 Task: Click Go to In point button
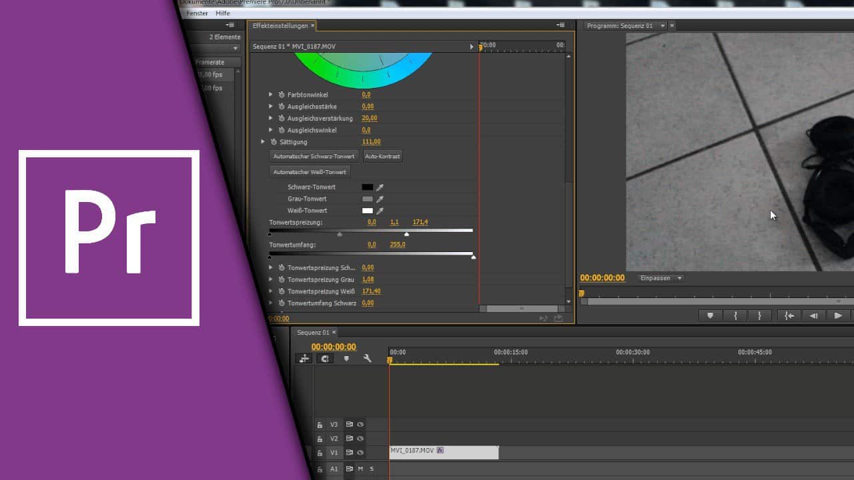point(789,316)
